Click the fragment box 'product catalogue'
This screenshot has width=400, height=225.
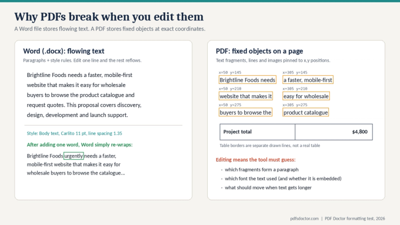click(x=306, y=112)
